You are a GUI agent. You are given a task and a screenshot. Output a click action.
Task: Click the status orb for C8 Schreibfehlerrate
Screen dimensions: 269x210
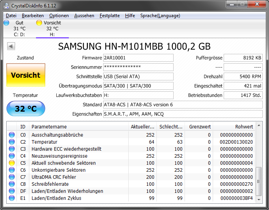[12, 184]
